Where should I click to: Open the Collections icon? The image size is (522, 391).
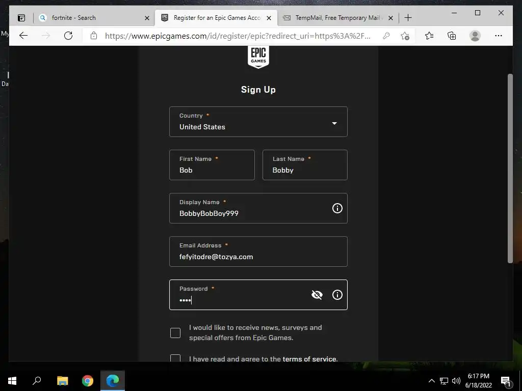pos(452,36)
